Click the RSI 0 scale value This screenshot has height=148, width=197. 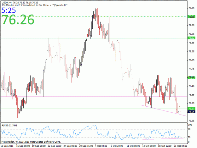click(189, 142)
